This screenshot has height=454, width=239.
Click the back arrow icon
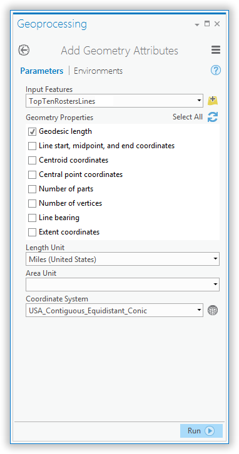24,50
